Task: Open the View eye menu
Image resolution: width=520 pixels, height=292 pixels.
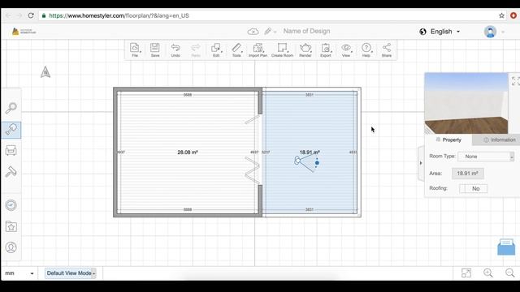Action: pyautogui.click(x=346, y=50)
